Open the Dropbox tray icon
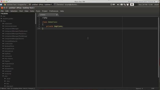160x90 pixels. tap(128, 4)
